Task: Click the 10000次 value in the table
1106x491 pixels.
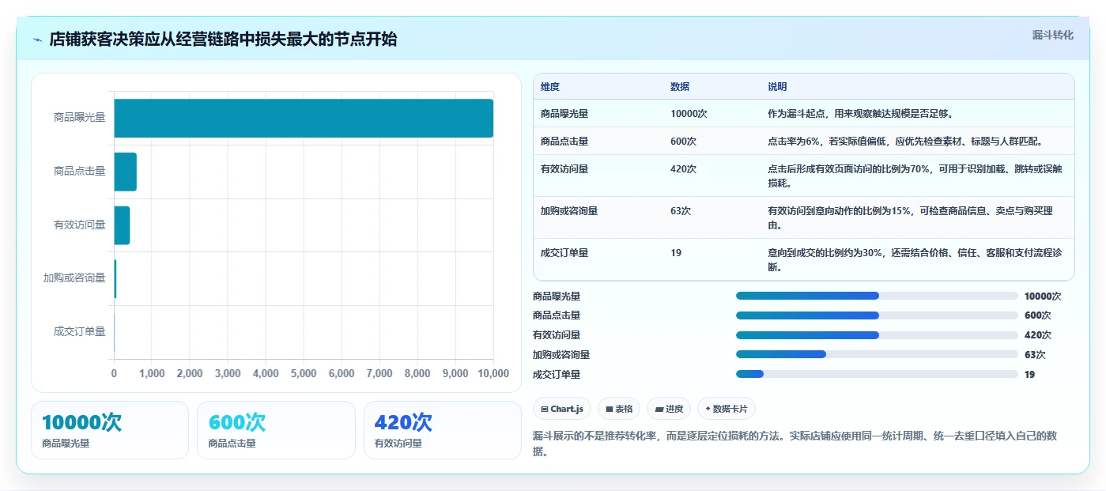Action: pyautogui.click(x=689, y=114)
